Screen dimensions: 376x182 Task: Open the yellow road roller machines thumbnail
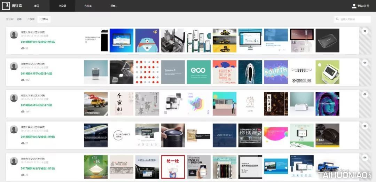(225, 40)
